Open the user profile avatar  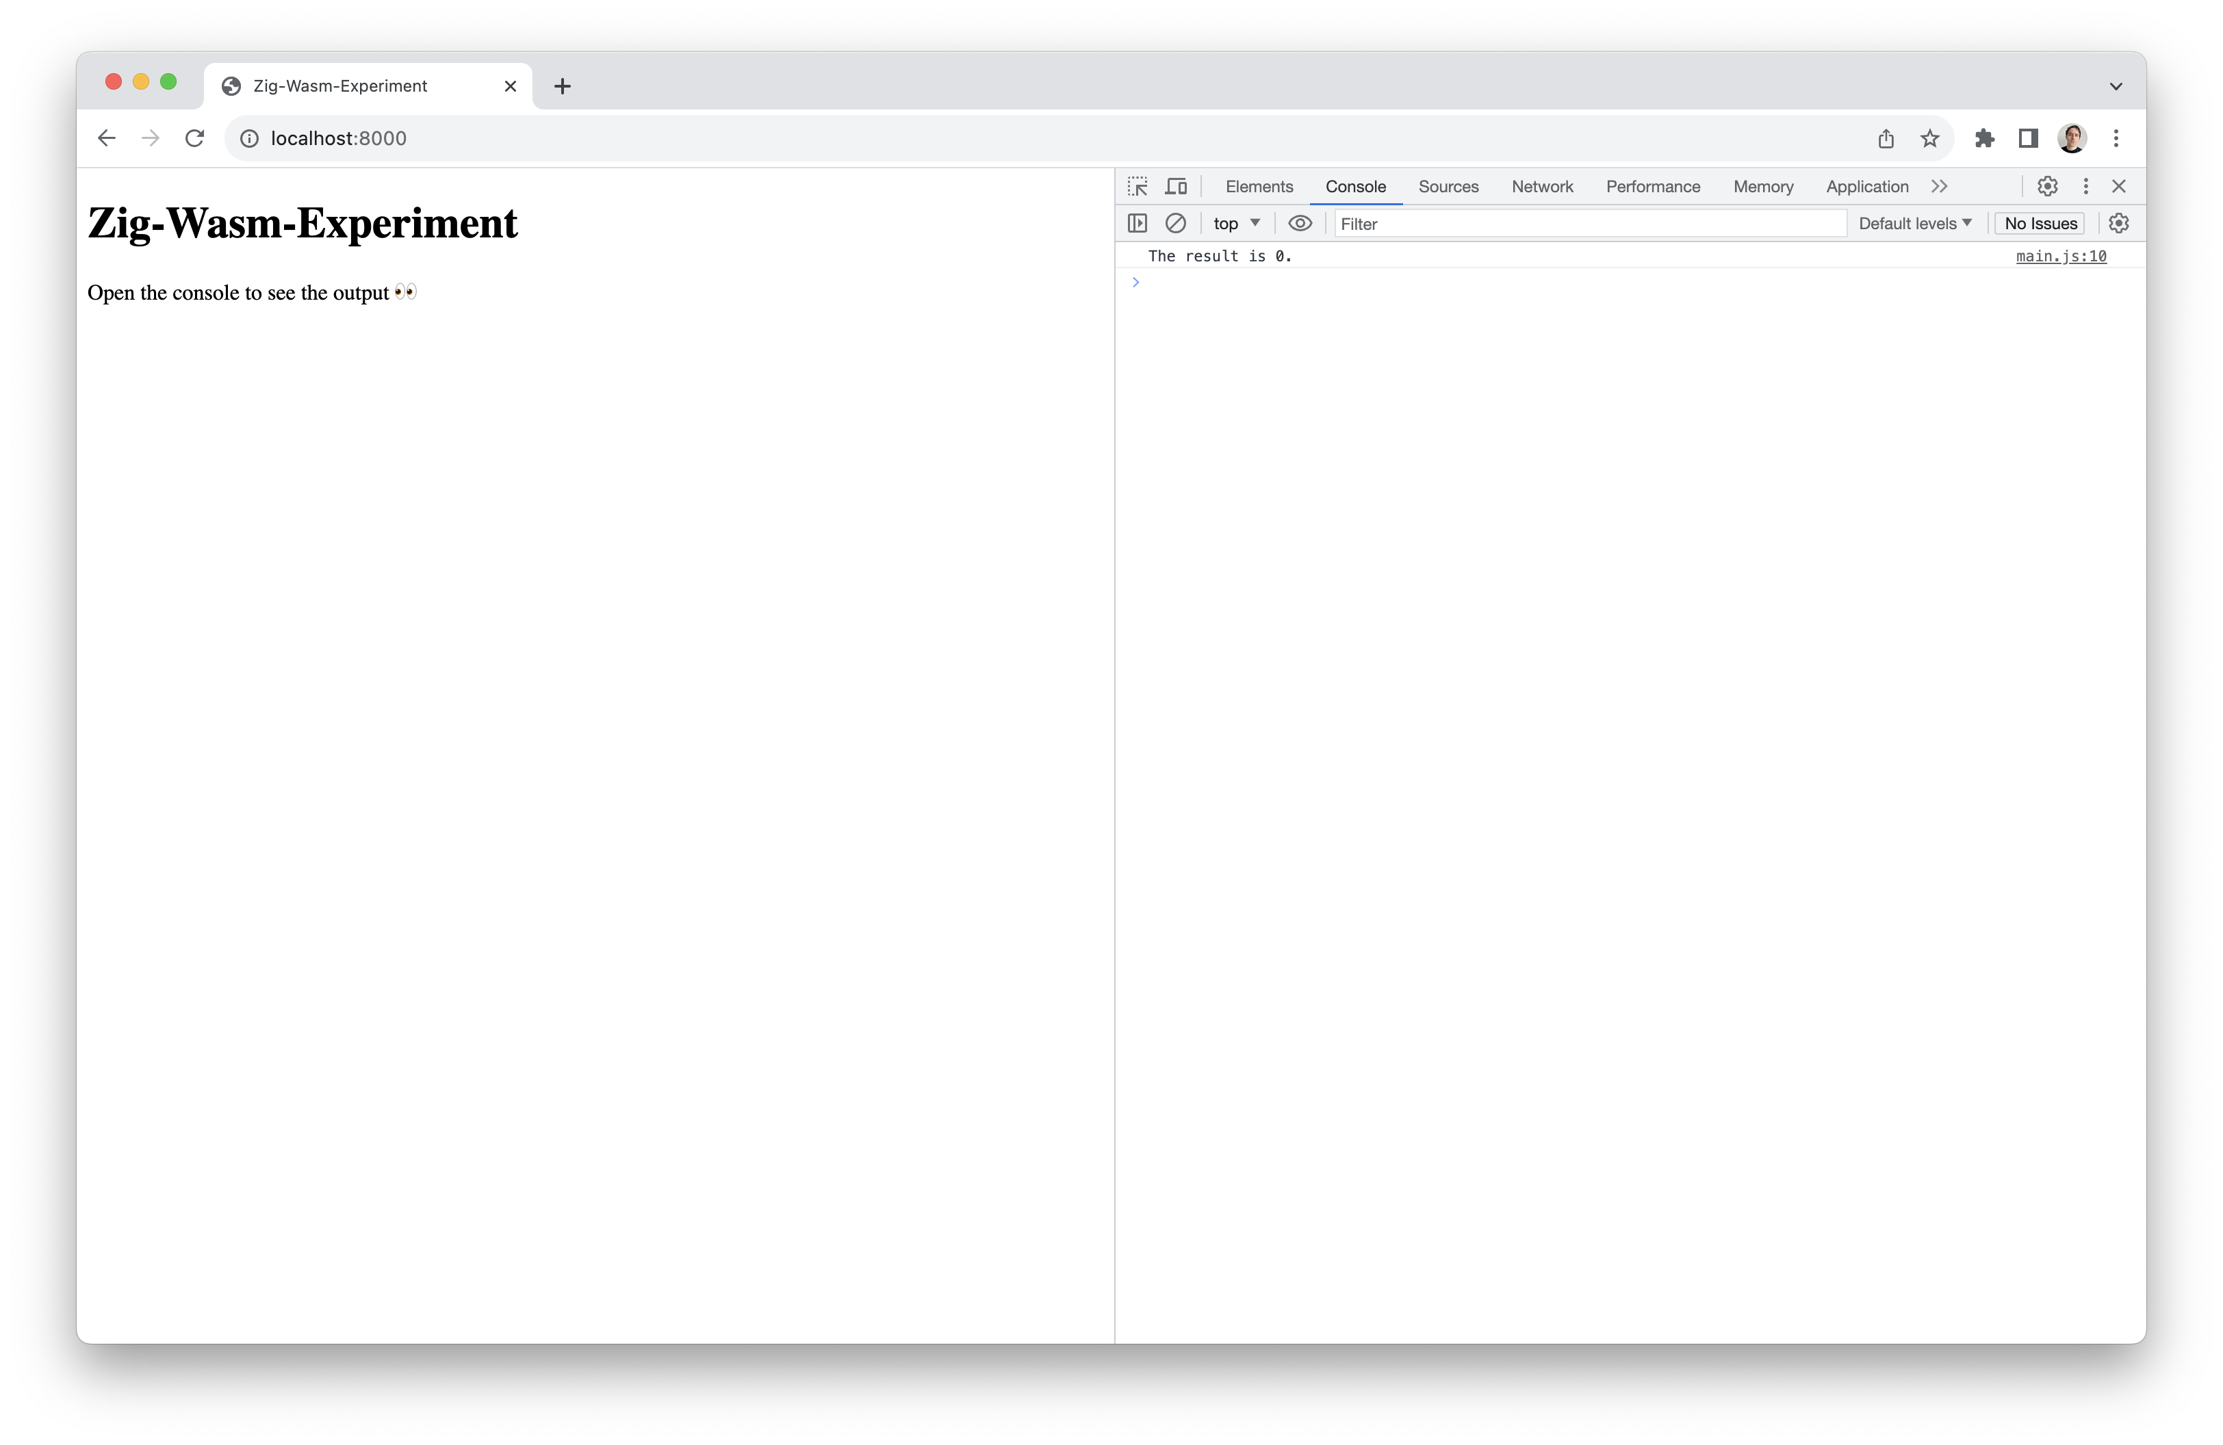(x=2072, y=138)
